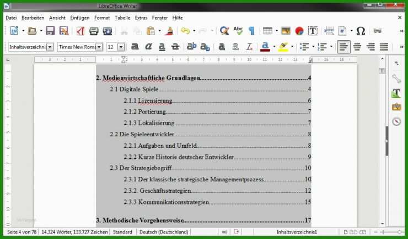Insert a chart with the pie icon
The image size is (408, 239).
click(x=299, y=31)
